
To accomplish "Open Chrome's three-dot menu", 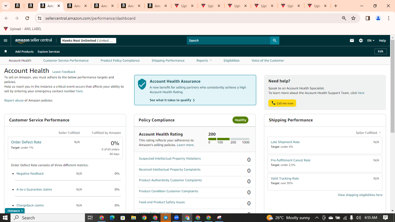I will click(x=389, y=18).
